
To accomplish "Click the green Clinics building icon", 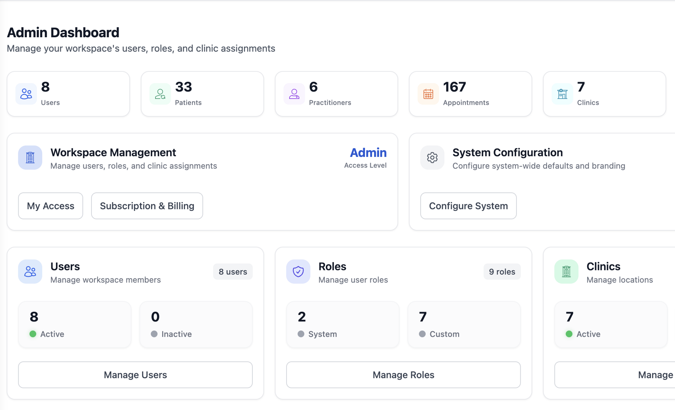I will 566,271.
